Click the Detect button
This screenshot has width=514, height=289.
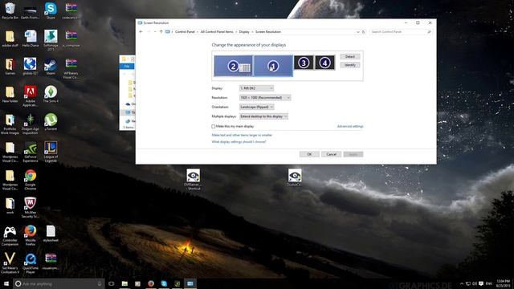tap(350, 57)
